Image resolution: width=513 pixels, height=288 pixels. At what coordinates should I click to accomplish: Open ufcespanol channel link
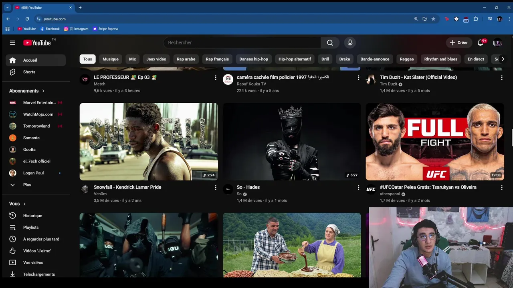[390, 194]
